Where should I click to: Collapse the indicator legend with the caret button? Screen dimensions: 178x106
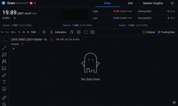(14, 49)
